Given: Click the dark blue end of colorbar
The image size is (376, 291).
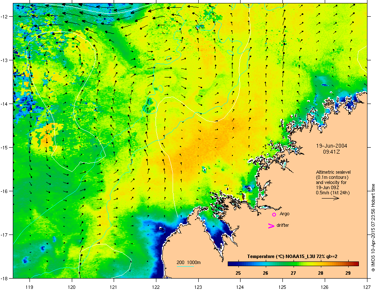Looking at the screenshot, I should (231, 264).
